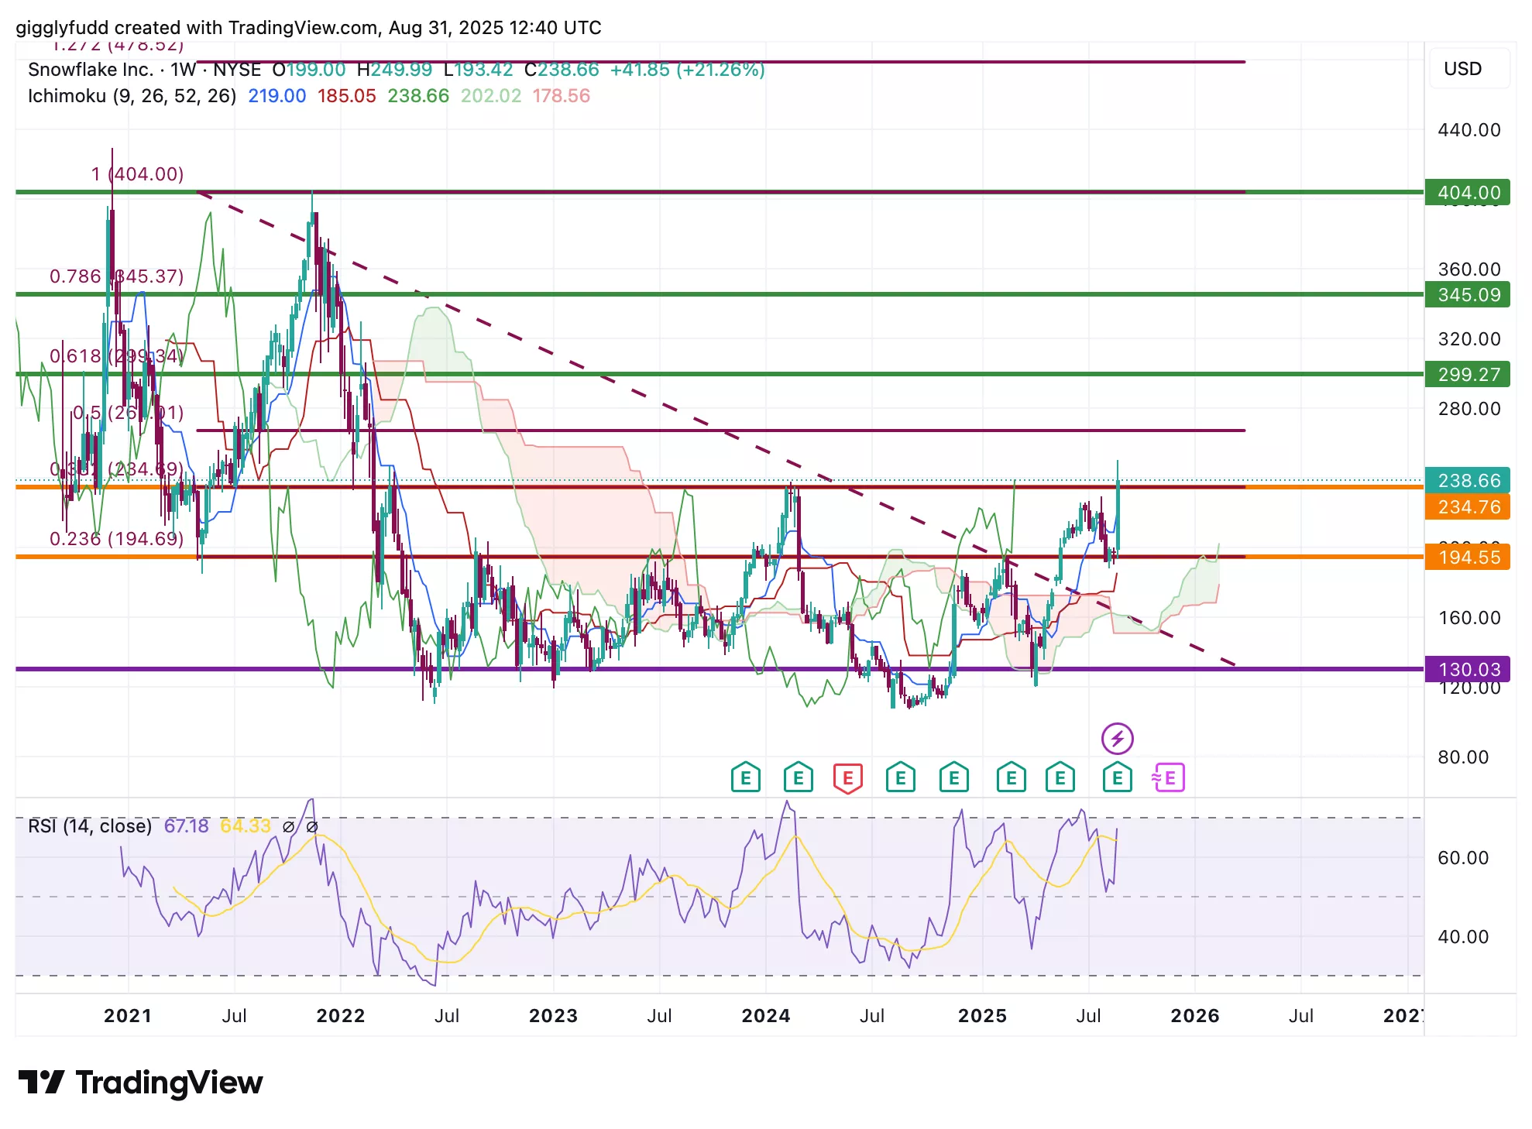Click the 2021 time axis label
The width and height of the screenshot is (1532, 1129).
(x=128, y=1016)
